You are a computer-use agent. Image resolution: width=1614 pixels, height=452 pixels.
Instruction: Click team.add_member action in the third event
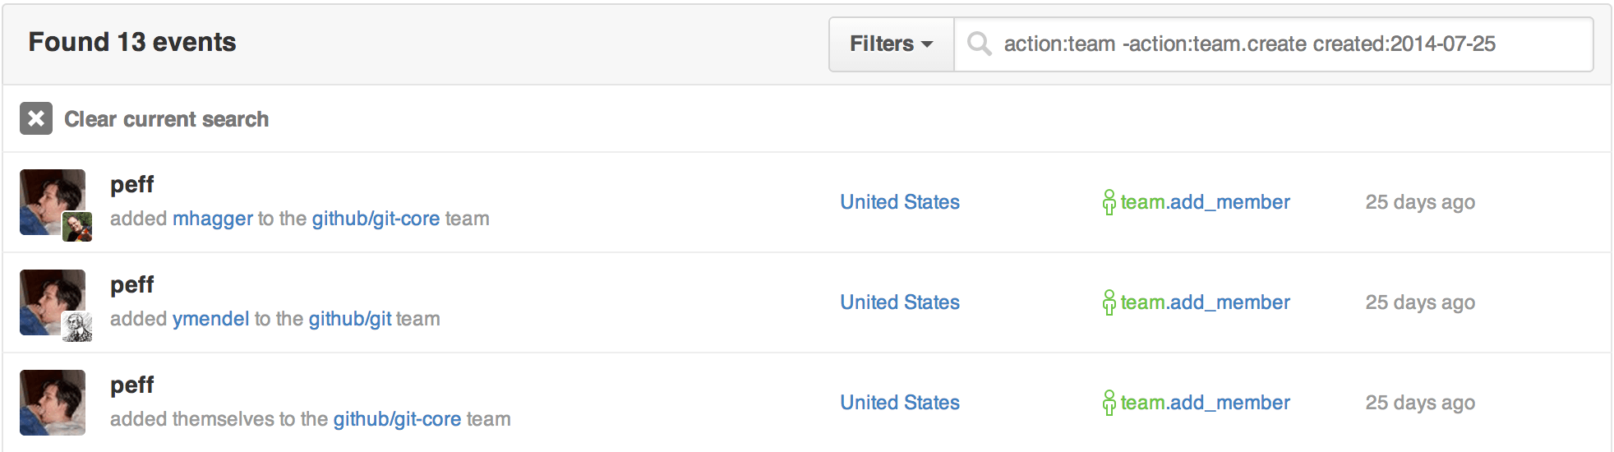(1205, 403)
